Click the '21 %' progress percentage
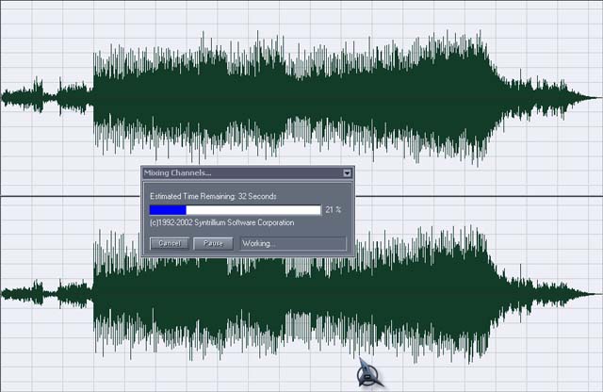The width and height of the screenshot is (603, 392). tap(333, 209)
